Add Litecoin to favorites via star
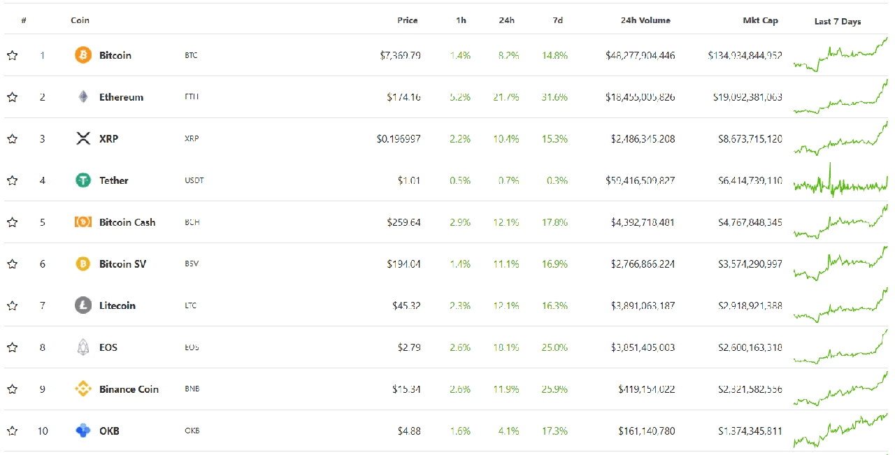Image resolution: width=895 pixels, height=455 pixels. coord(12,305)
